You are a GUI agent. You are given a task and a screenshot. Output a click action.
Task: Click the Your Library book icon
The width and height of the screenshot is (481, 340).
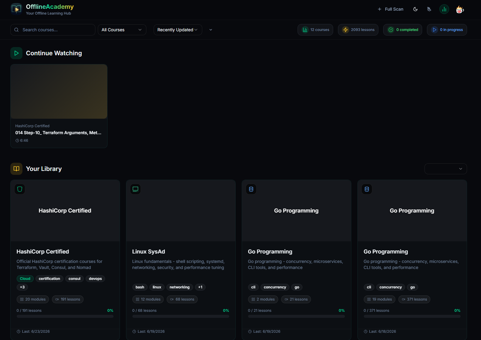click(16, 169)
